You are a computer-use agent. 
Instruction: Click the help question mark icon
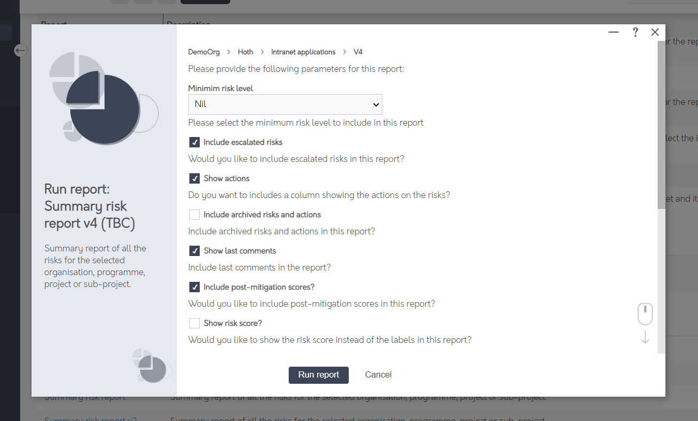tap(635, 32)
